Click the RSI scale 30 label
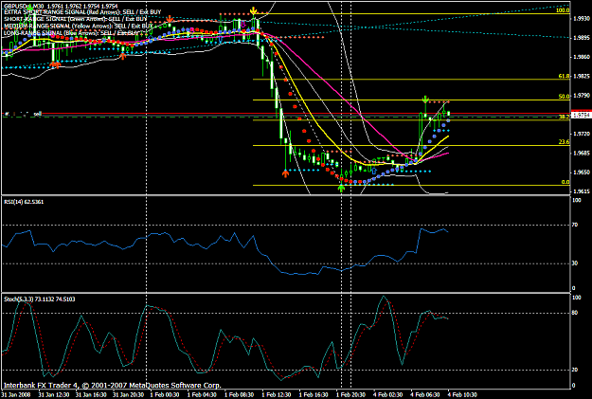The width and height of the screenshot is (592, 399). tap(575, 263)
